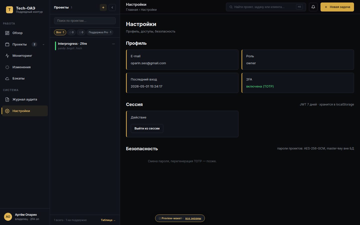Click the pandy.beget.tech domain text
360x225 pixels.
pyautogui.click(x=70, y=48)
